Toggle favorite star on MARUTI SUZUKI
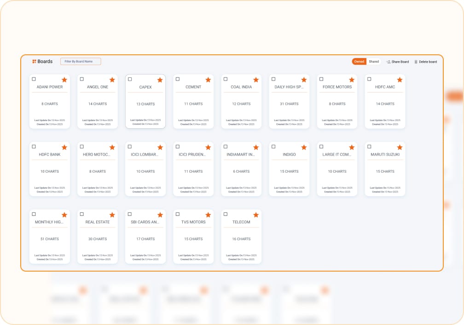This screenshot has width=464, height=325. 400,147
